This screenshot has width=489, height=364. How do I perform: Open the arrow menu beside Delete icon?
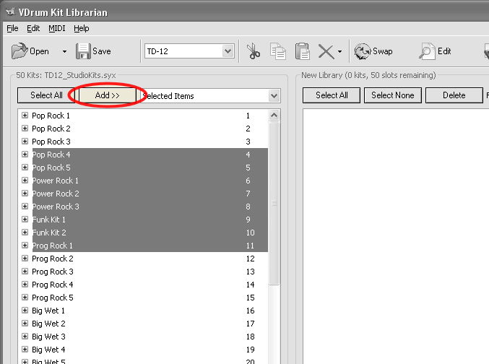339,52
